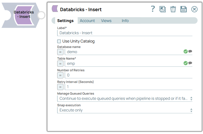Toggle expression button for Number of Retries
The height and width of the screenshot is (134, 203).
pyautogui.click(x=60, y=75)
